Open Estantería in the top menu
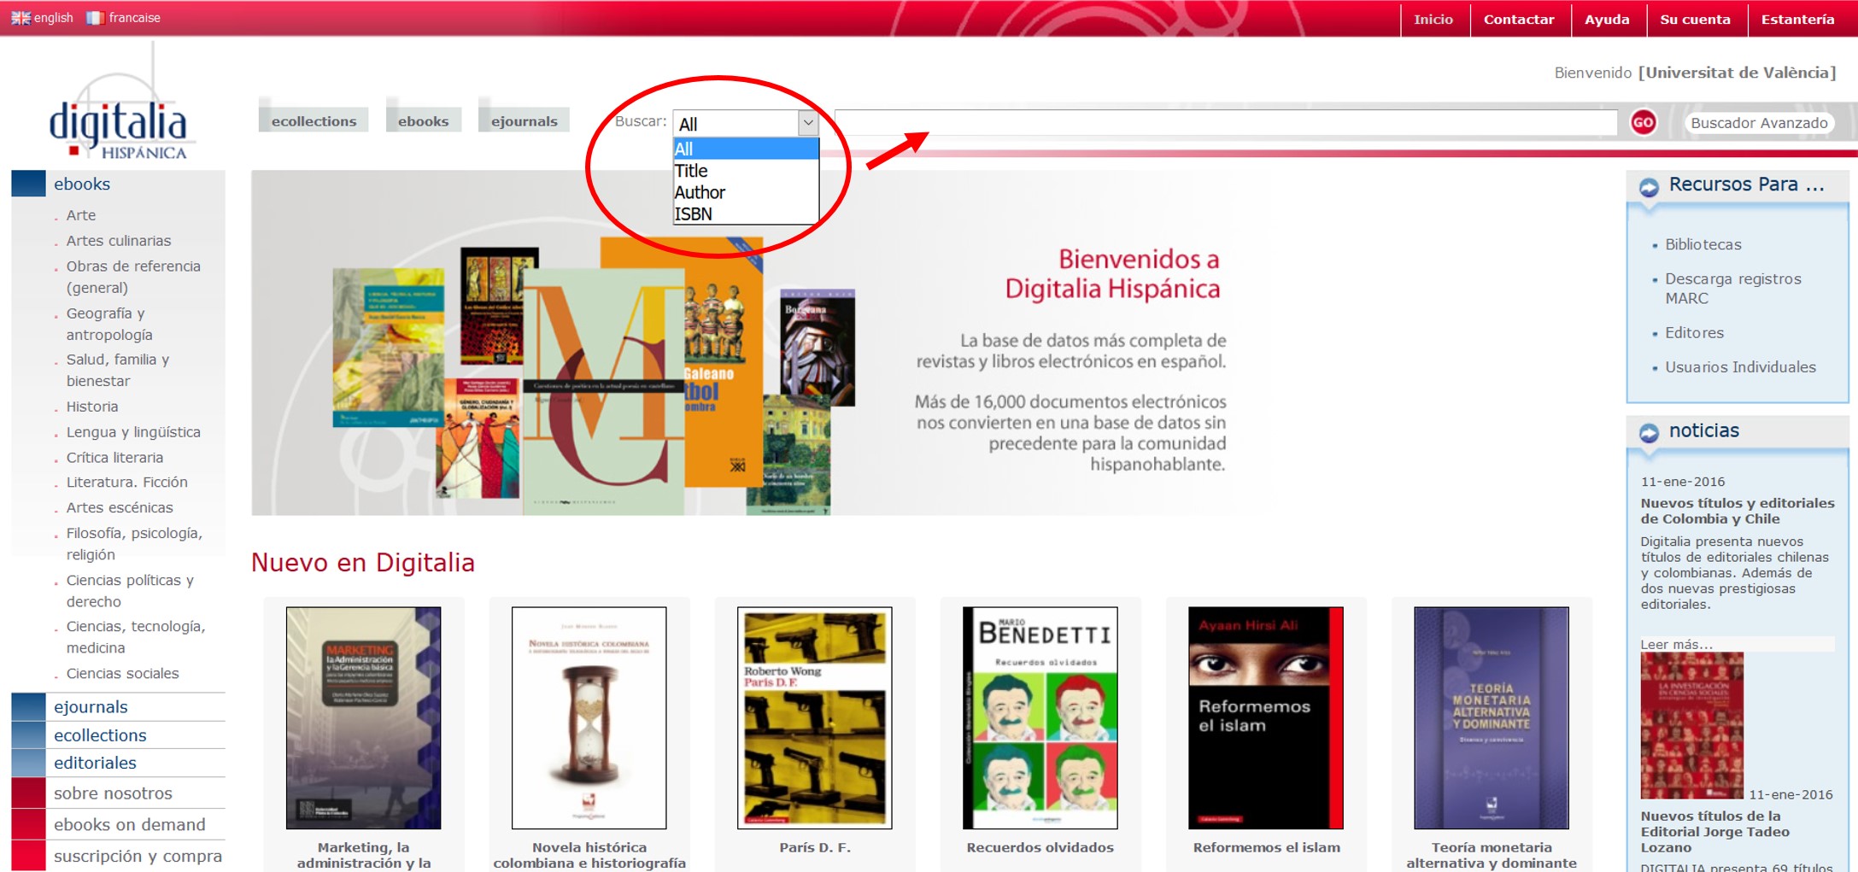This screenshot has height=872, width=1858. [1797, 19]
